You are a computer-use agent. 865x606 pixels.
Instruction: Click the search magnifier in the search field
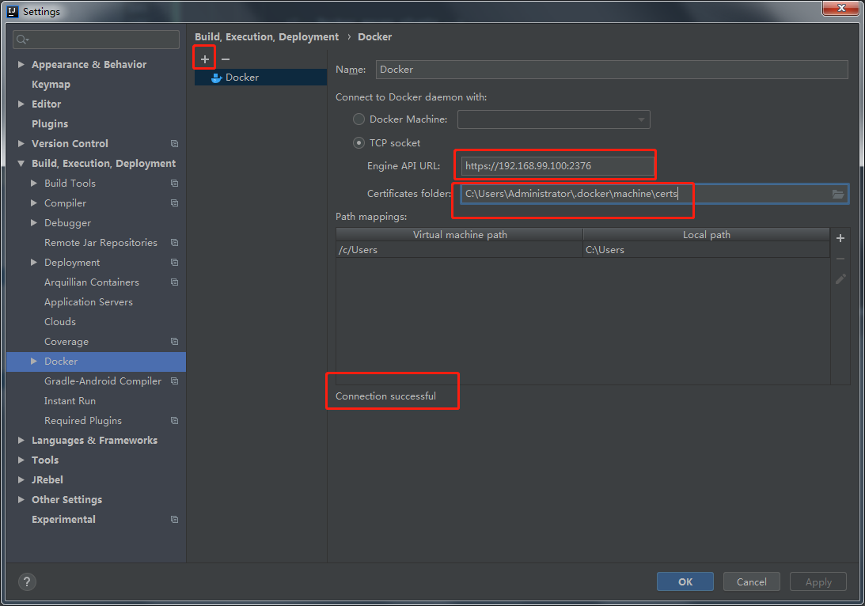coord(20,39)
